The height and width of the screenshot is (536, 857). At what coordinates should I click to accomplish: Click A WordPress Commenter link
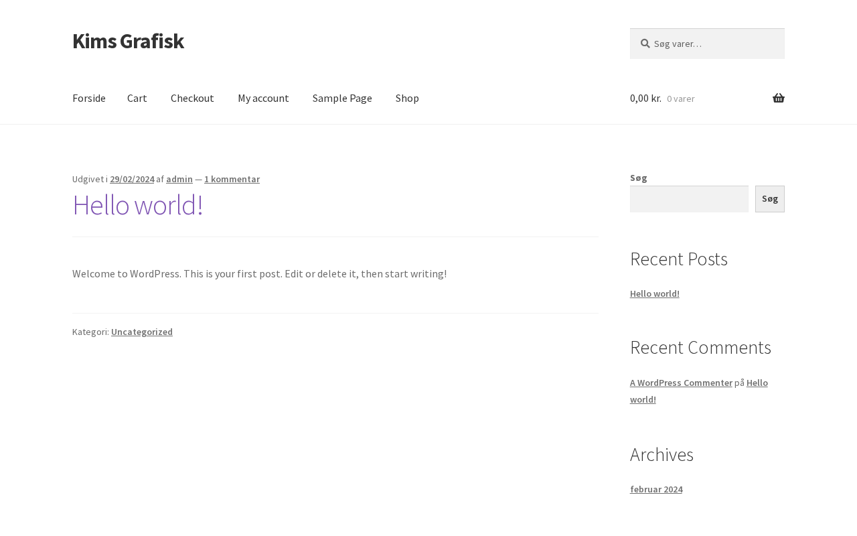681,383
